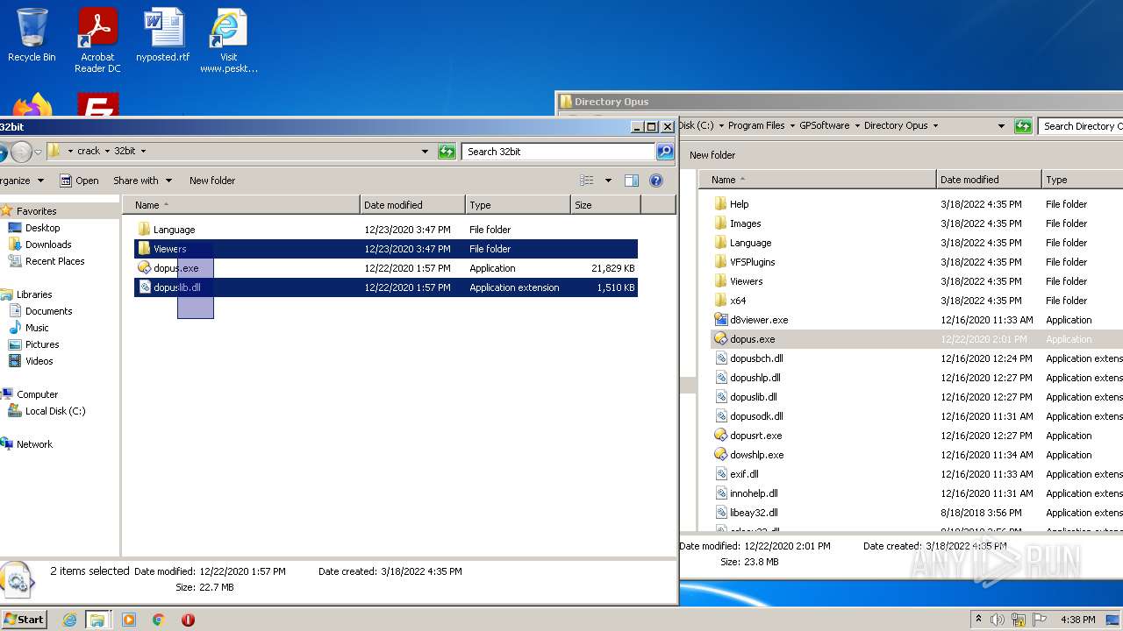The image size is (1123, 631).
Task: Open Computer in navigation pane
Action: tap(37, 394)
